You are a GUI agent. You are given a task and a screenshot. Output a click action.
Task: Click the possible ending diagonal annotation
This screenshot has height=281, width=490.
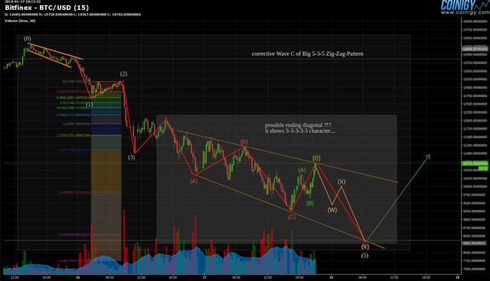pyautogui.click(x=298, y=125)
